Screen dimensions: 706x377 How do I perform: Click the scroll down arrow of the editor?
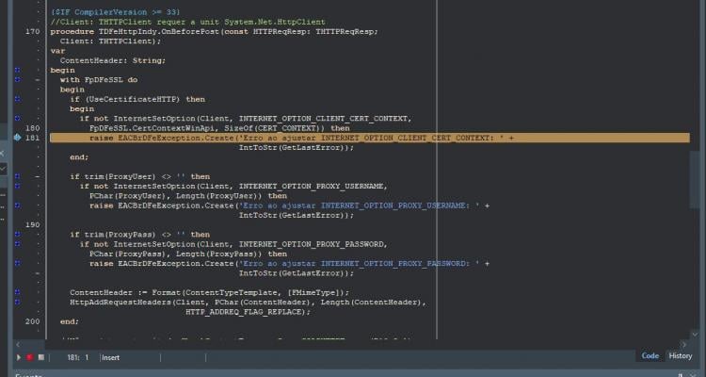(695, 335)
